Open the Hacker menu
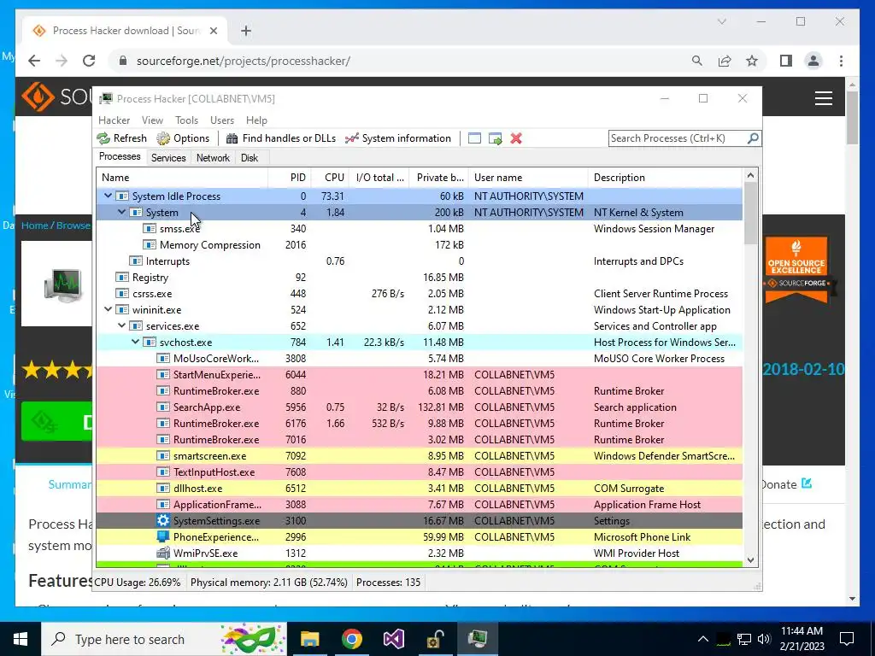875x656 pixels. [114, 120]
